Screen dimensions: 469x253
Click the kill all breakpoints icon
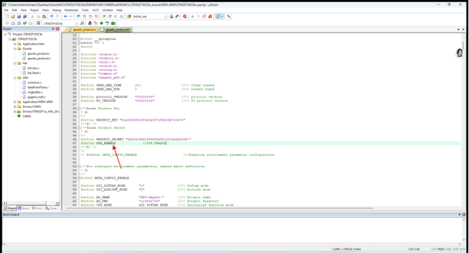(210, 16)
